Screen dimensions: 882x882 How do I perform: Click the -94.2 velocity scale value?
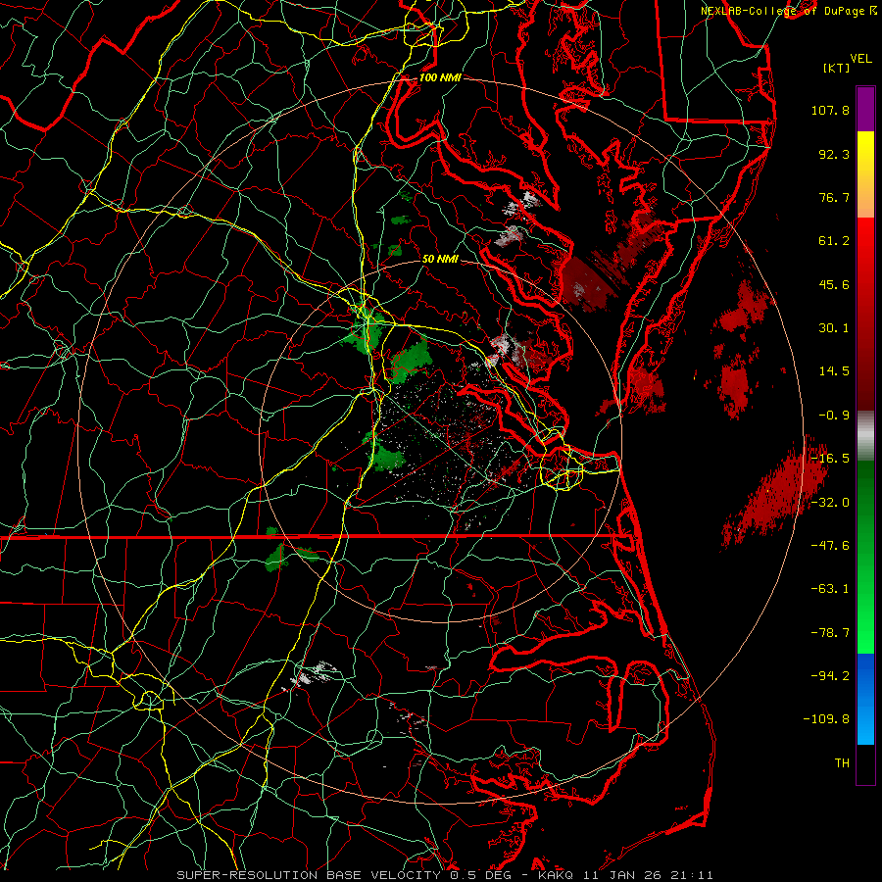click(830, 675)
